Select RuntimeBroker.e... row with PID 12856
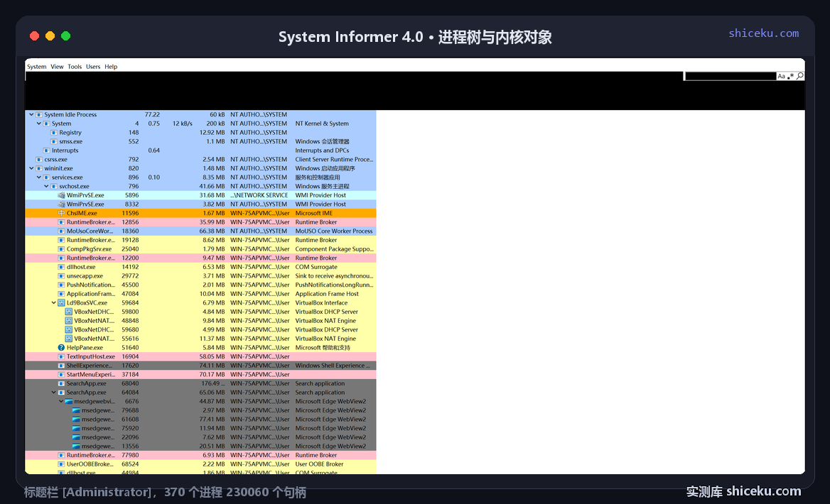The width and height of the screenshot is (830, 504). point(200,222)
